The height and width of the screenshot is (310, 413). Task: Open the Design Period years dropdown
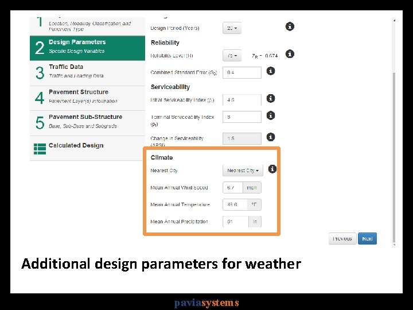click(232, 28)
